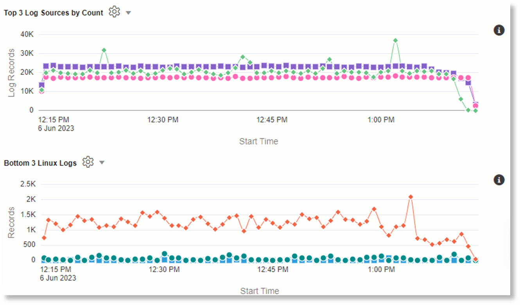Open settings gear for Top 3 Log Sources chart
Viewport: 520px width, 305px height.
point(114,12)
